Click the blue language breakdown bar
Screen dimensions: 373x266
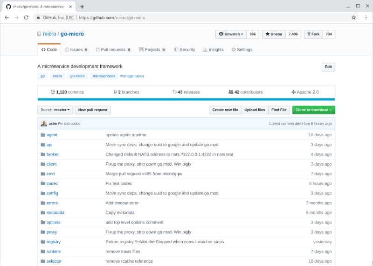(x=186, y=99)
